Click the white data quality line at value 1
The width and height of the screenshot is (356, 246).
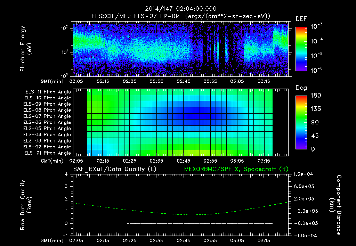(107, 211)
